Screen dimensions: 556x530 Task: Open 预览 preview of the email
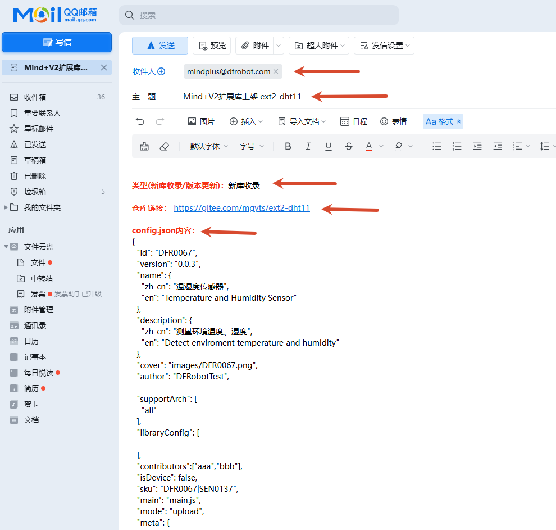[x=212, y=46]
